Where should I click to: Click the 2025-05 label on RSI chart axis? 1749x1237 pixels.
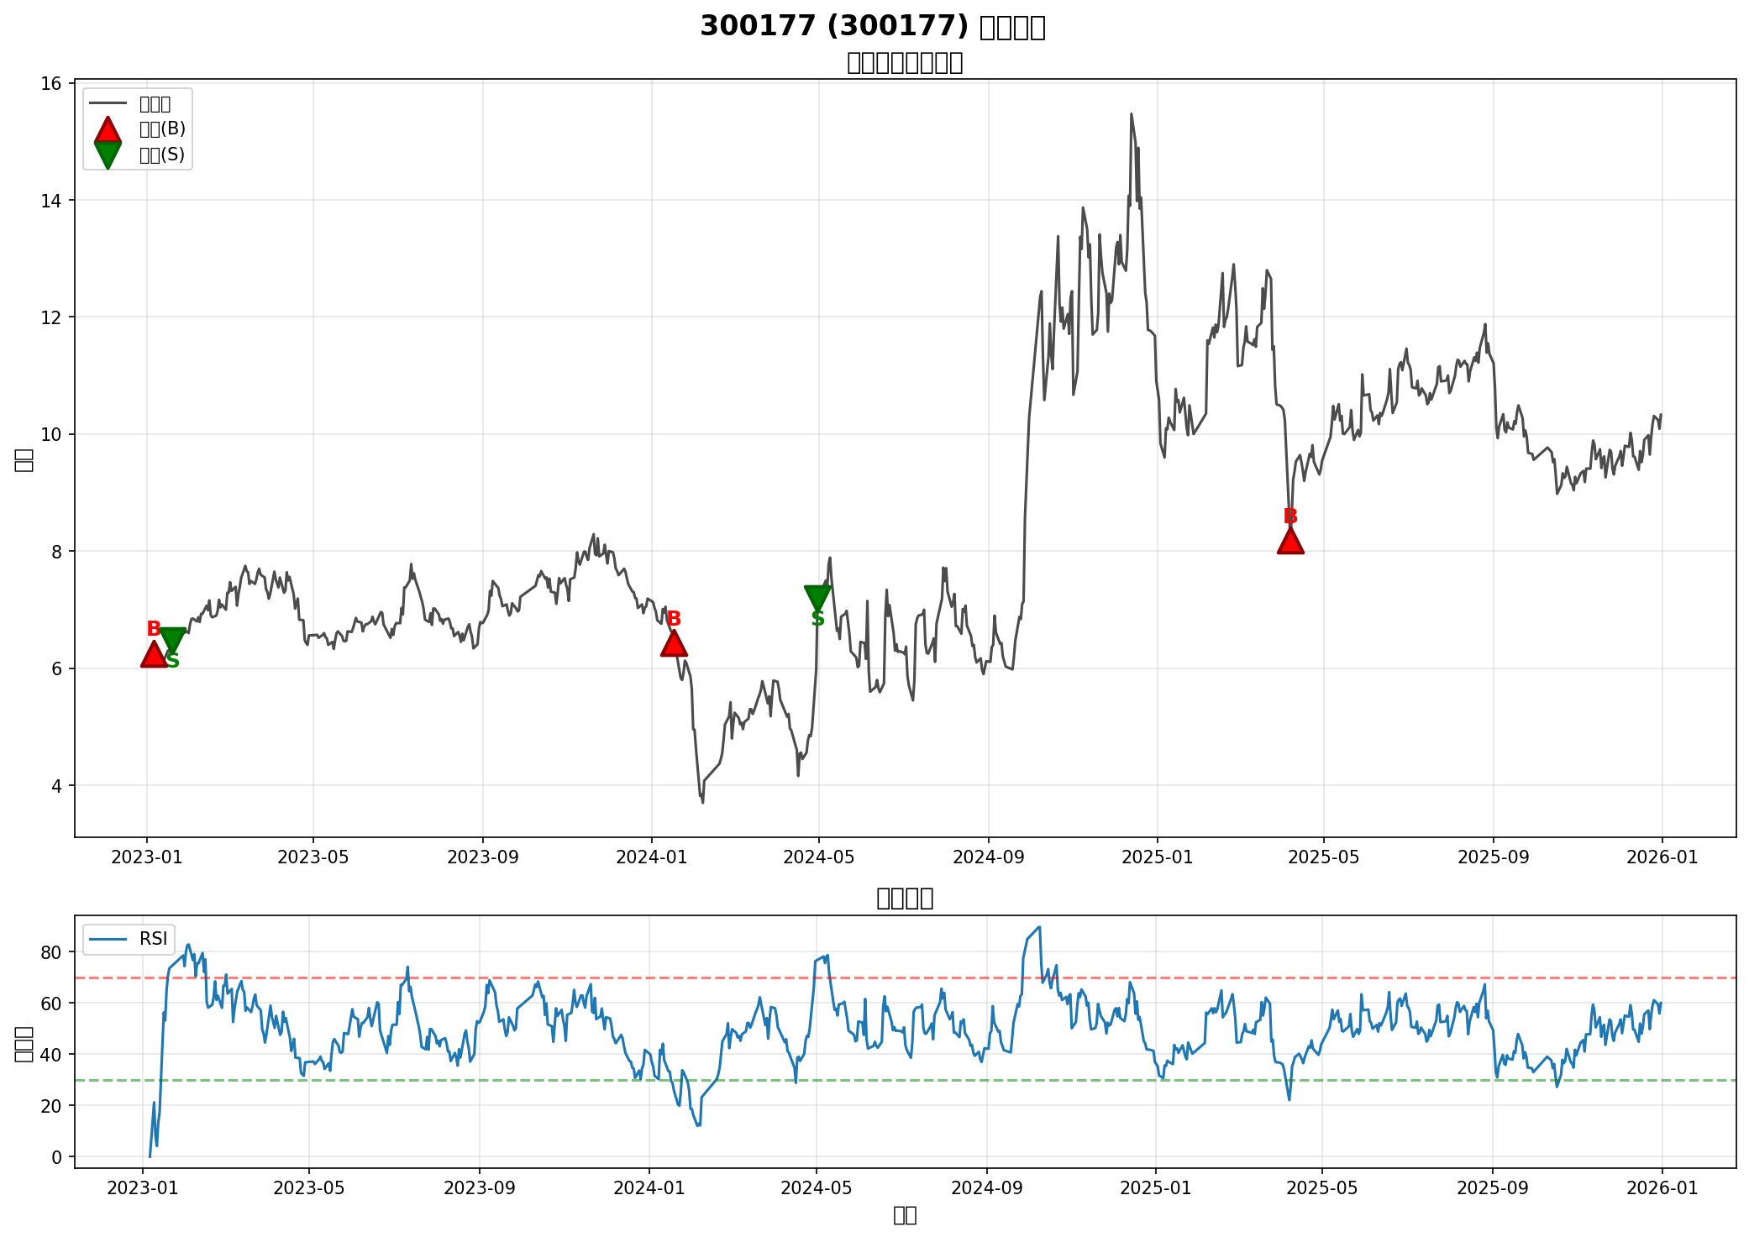point(1322,1187)
